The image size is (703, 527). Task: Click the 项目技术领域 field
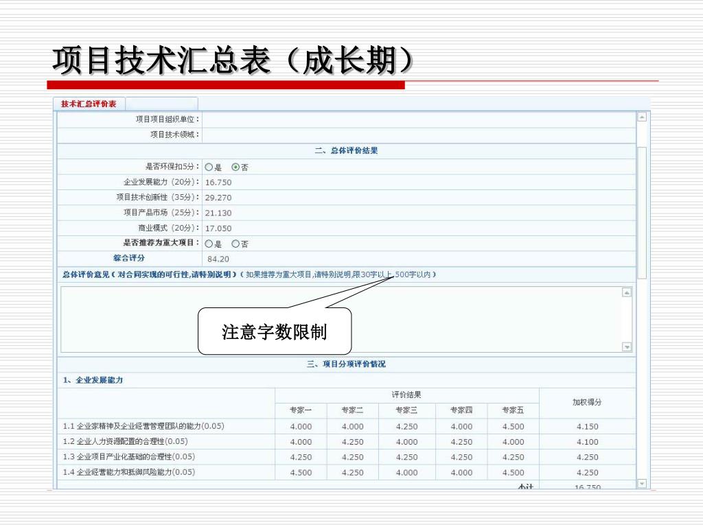click(x=419, y=134)
